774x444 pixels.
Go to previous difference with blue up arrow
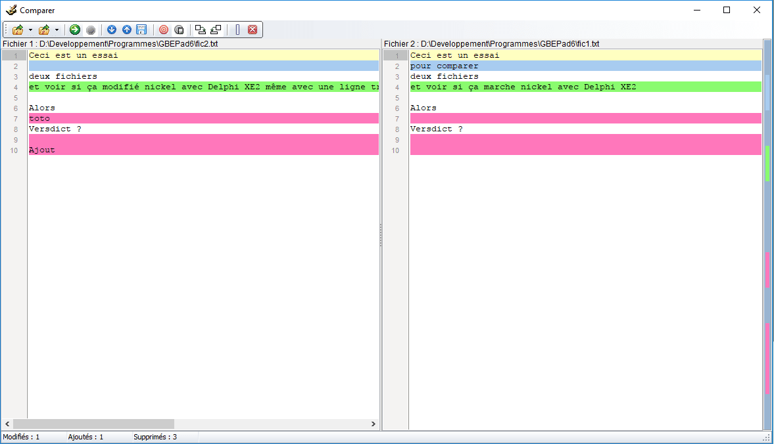[127, 30]
